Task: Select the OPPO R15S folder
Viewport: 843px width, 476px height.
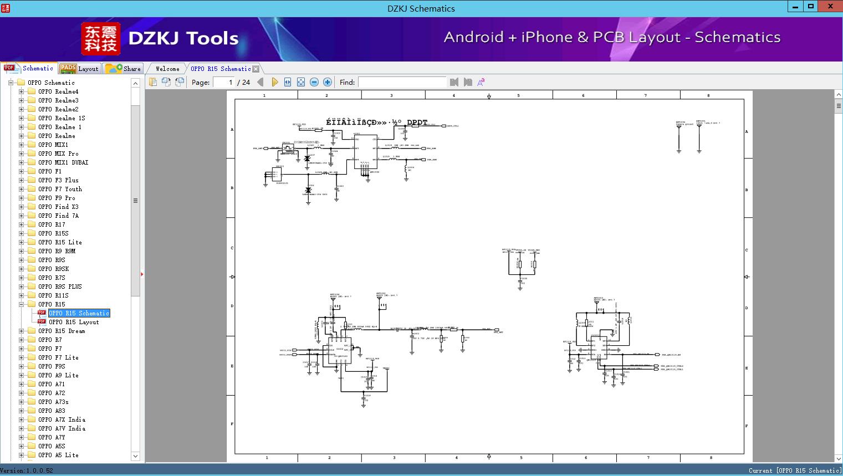Action: pos(53,233)
